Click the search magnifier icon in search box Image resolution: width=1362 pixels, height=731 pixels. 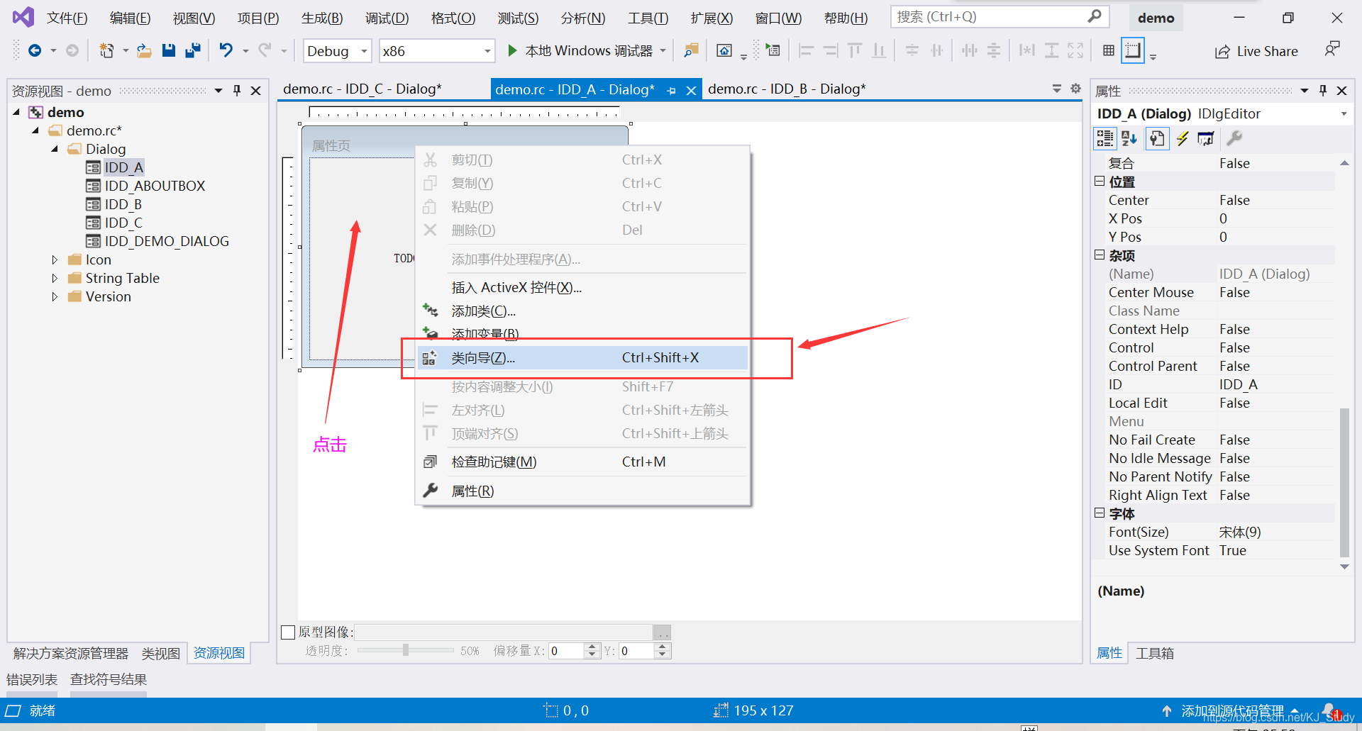(1095, 16)
